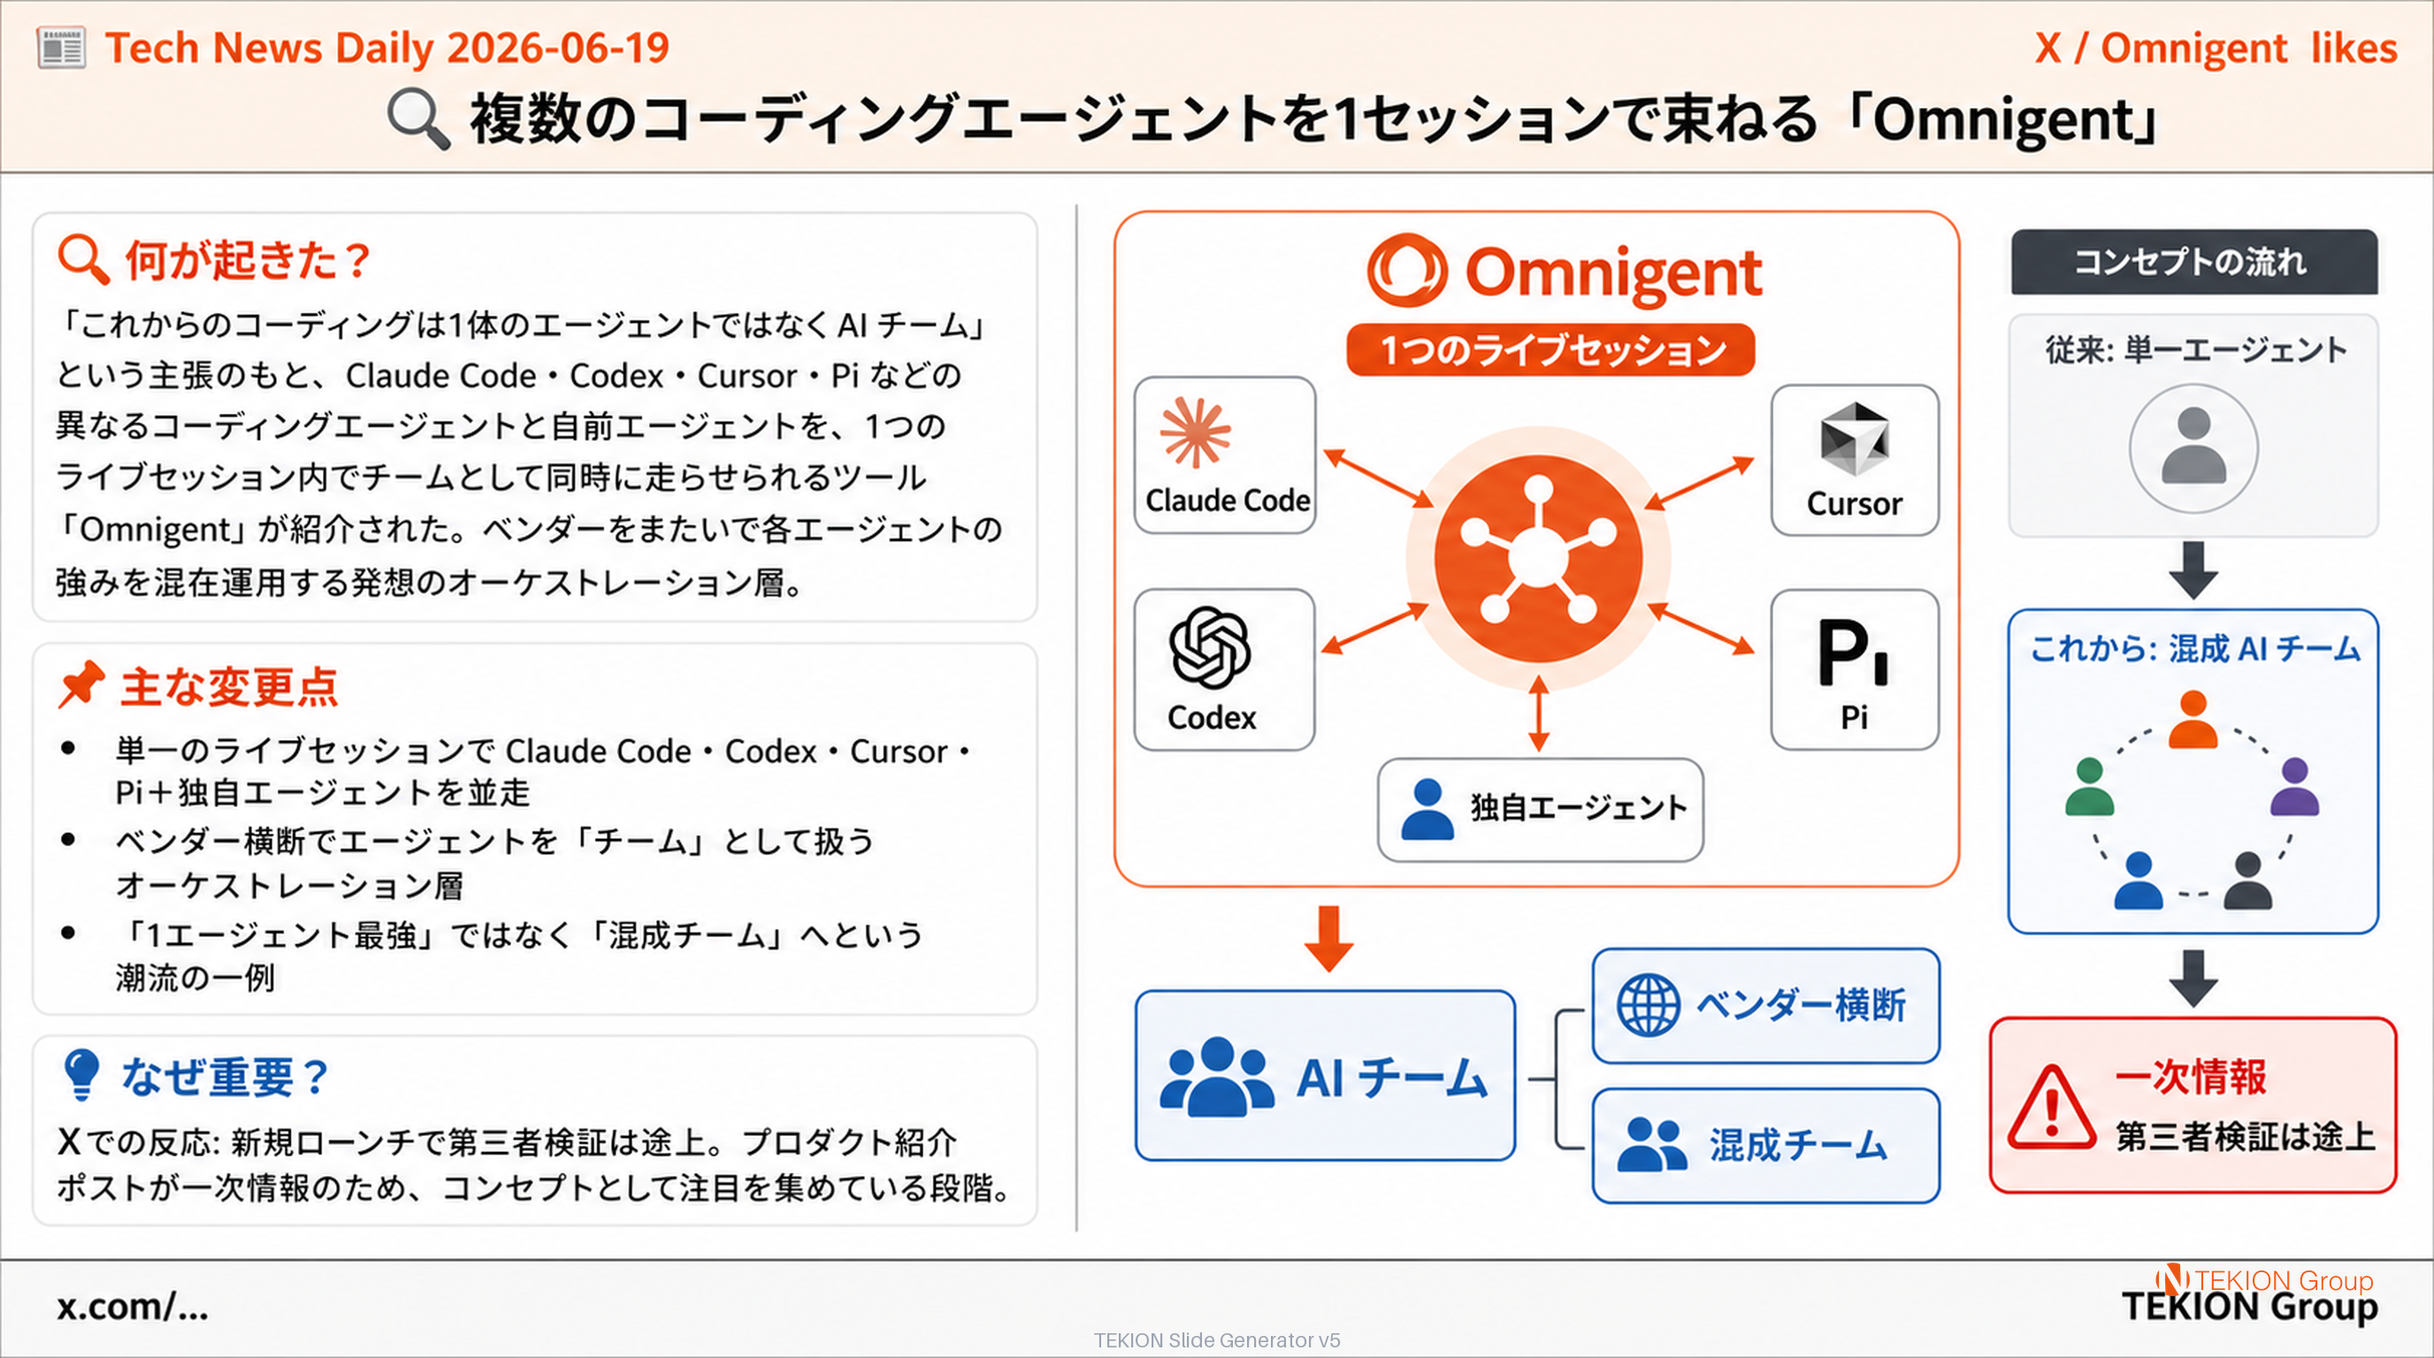Click the bullet starting with 「1エージェント最強」
2434x1358 pixels.
[519, 955]
